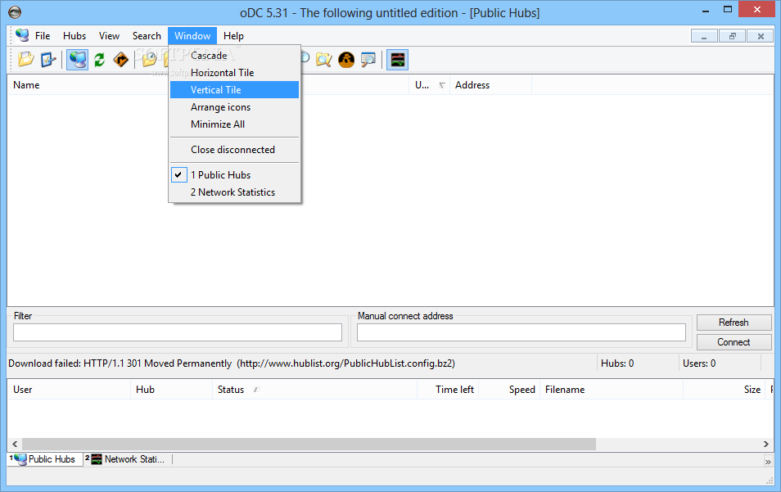Click transfer list scrollbar right arrow
The height and width of the screenshot is (492, 781).
click(766, 444)
